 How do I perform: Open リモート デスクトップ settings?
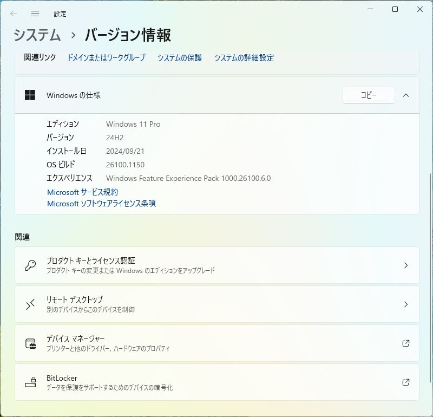click(x=217, y=304)
